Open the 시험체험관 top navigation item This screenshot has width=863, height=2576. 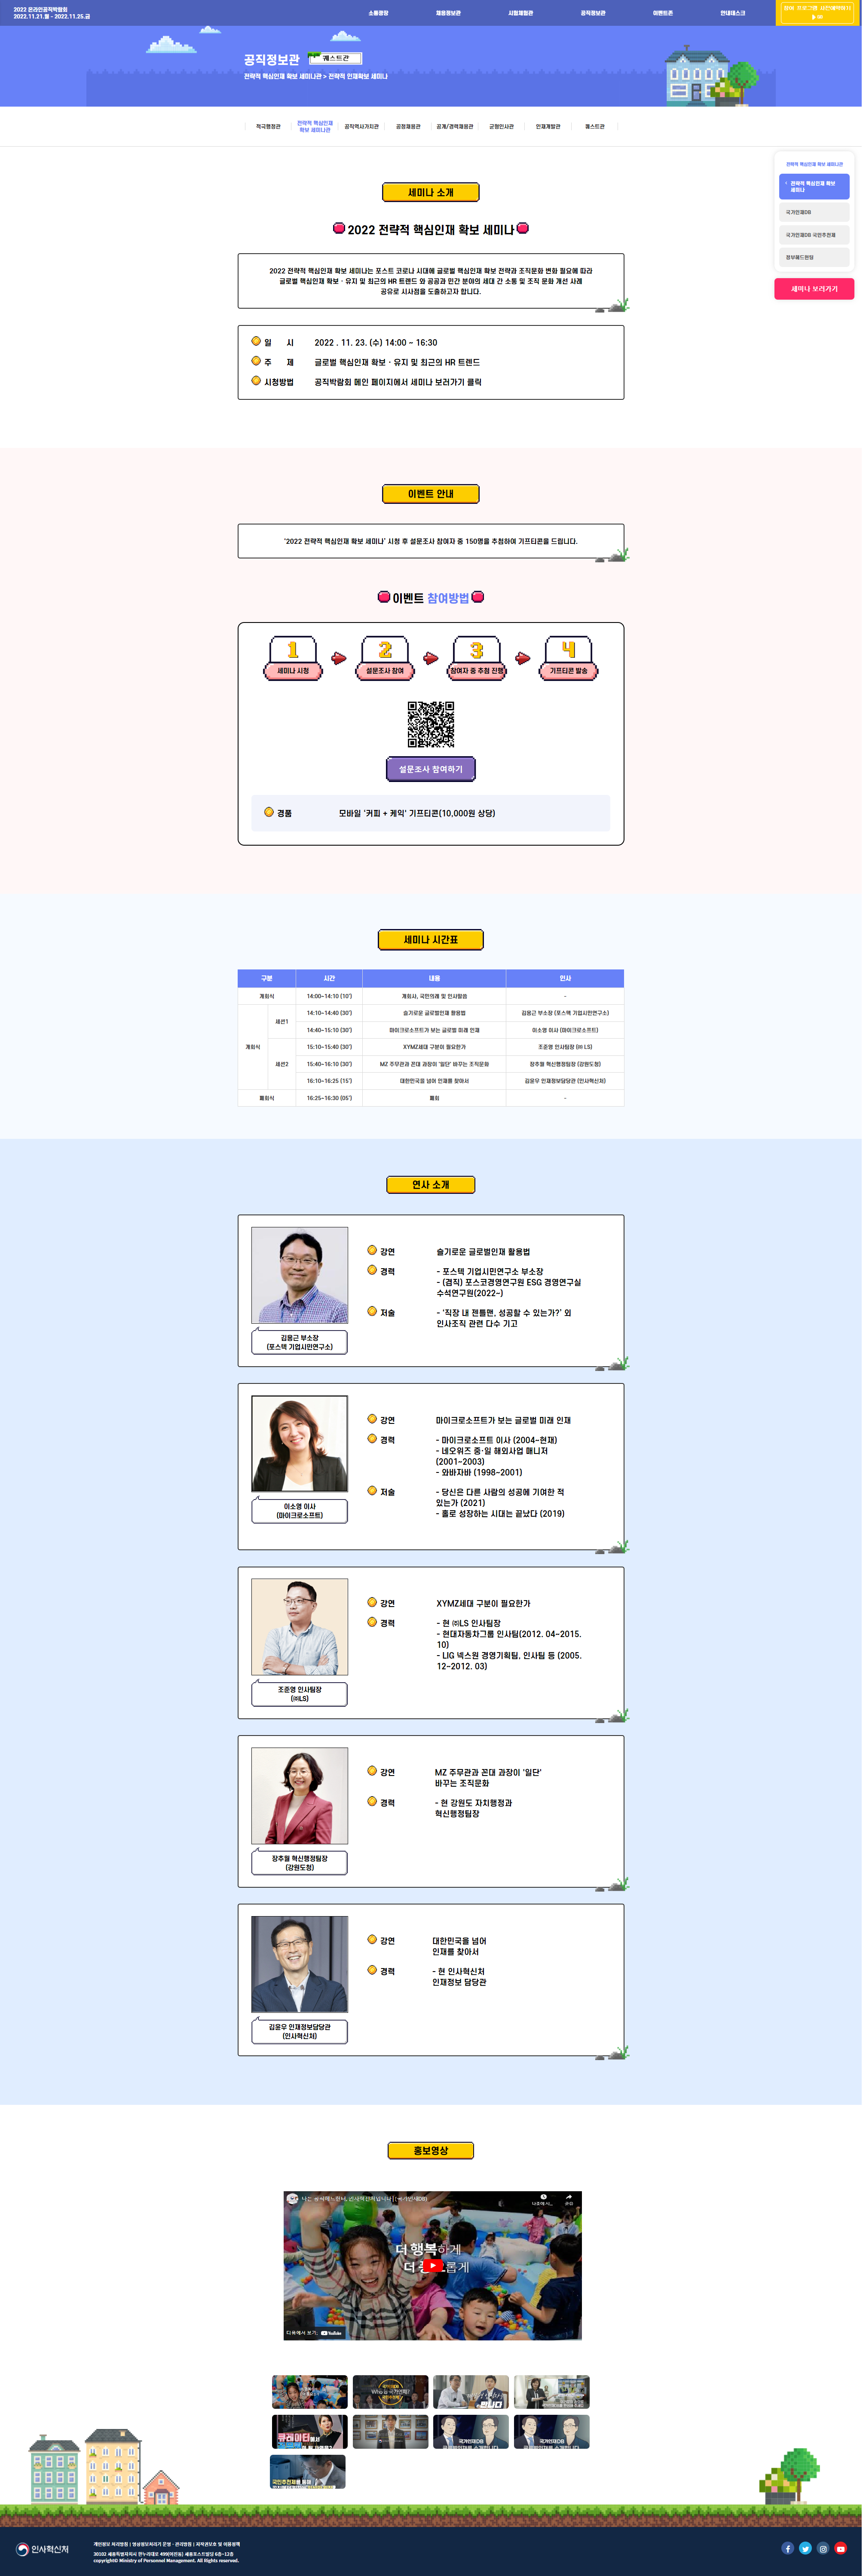click(x=520, y=13)
